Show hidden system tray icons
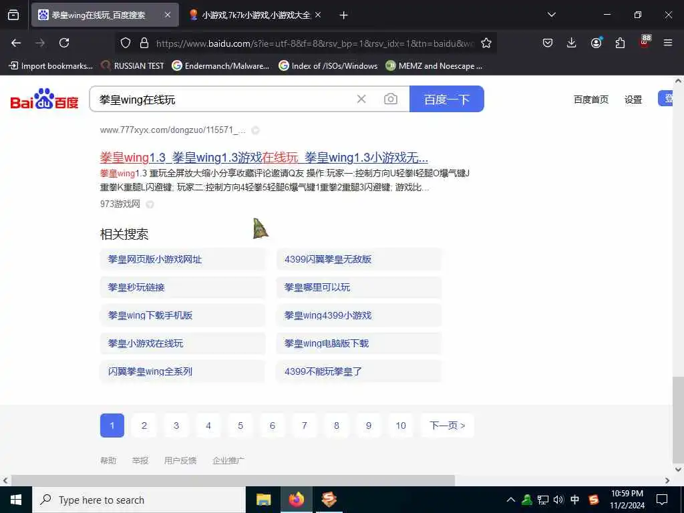 tap(511, 500)
